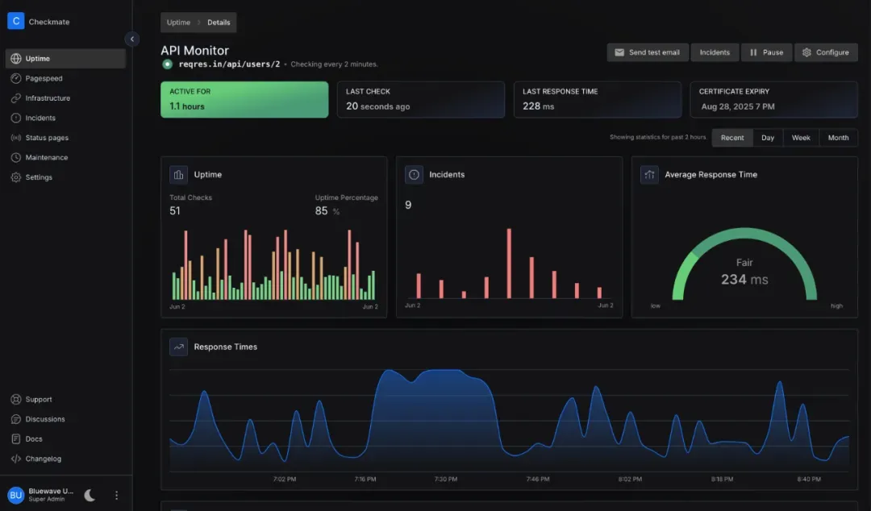Switch to the Month statistics tab
Viewport: 871px width, 511px height.
[x=838, y=138]
